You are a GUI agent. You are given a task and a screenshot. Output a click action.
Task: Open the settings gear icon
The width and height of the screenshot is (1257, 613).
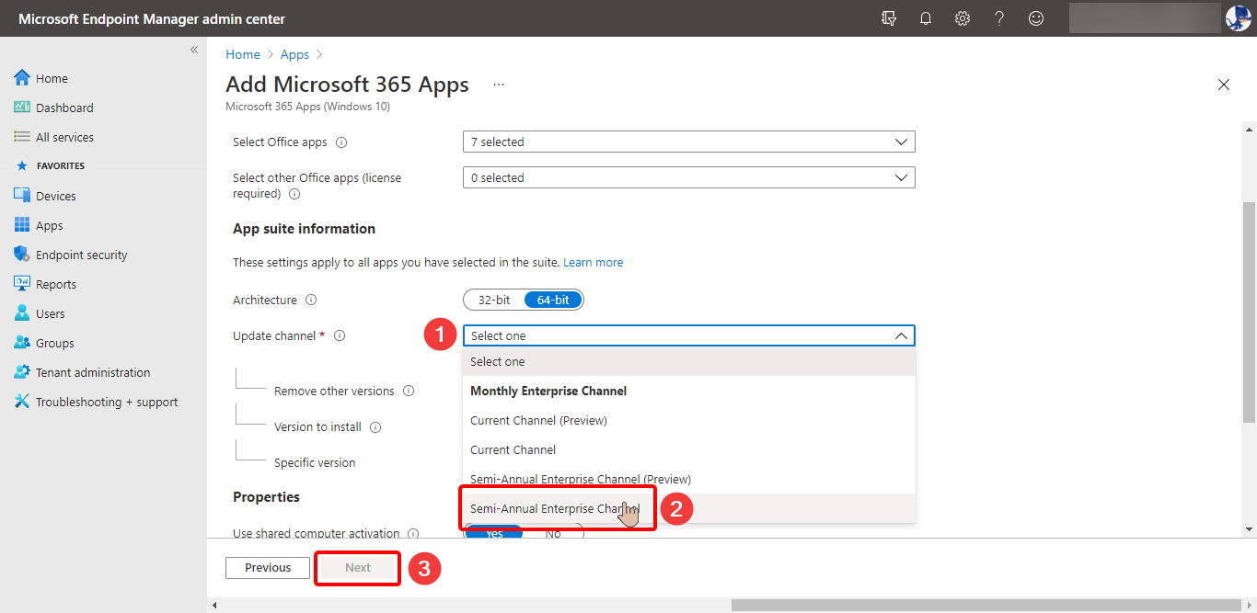click(x=963, y=18)
